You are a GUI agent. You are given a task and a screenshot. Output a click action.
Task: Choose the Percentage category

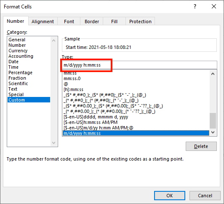coord(21,72)
